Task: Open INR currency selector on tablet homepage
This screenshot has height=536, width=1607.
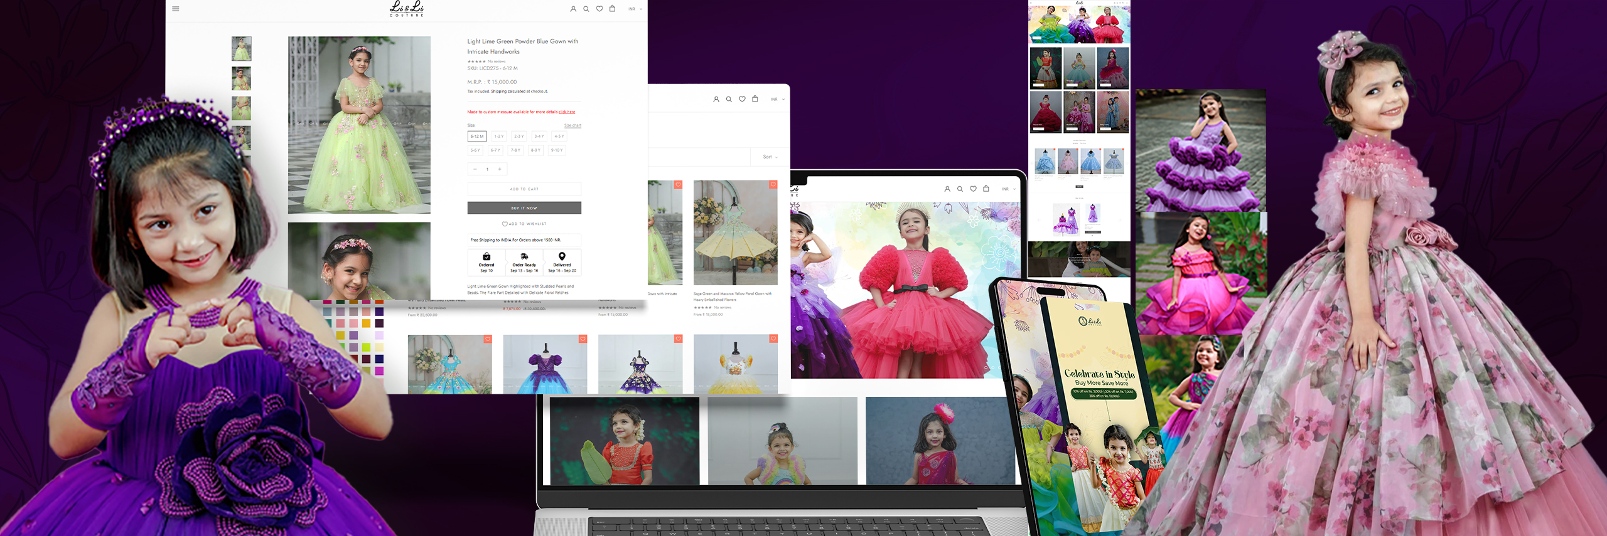Action: 1008,189
